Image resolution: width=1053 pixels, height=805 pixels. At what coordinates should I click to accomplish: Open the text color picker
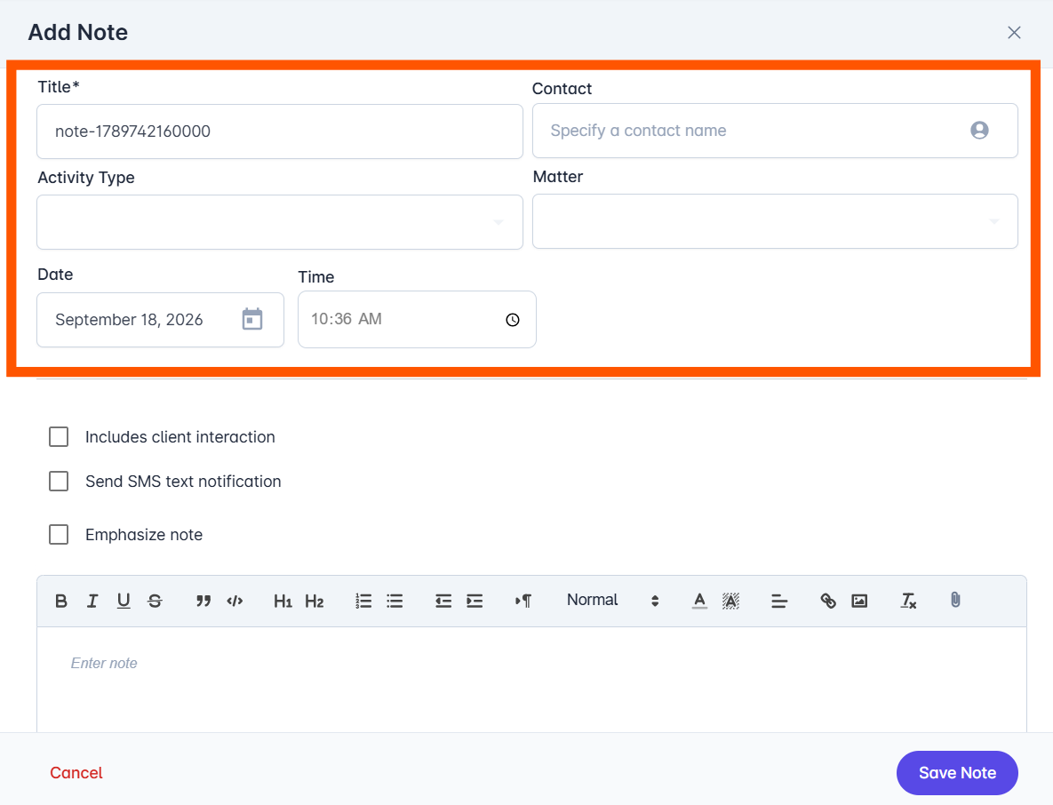(x=699, y=601)
